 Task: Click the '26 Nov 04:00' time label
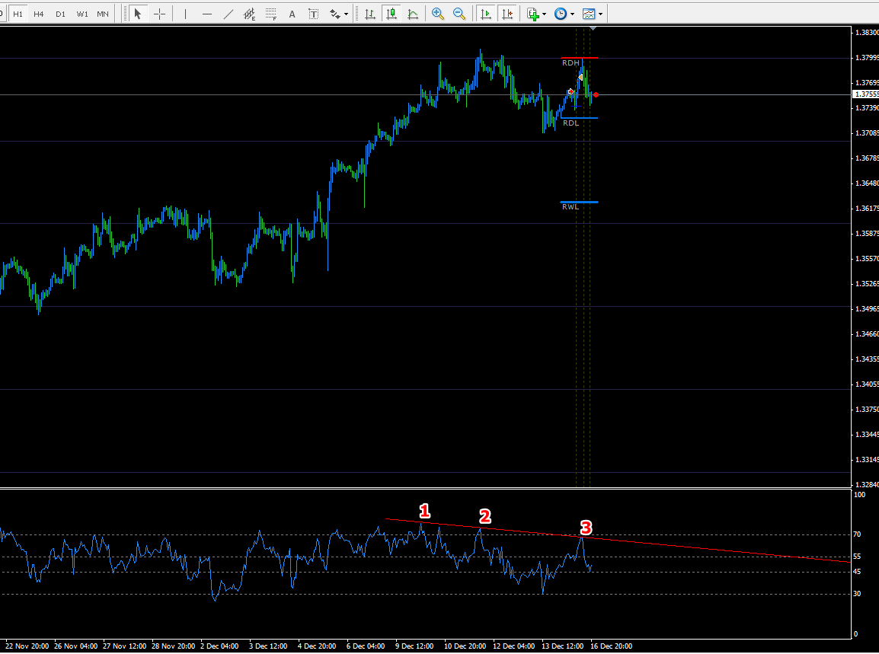pos(75,646)
